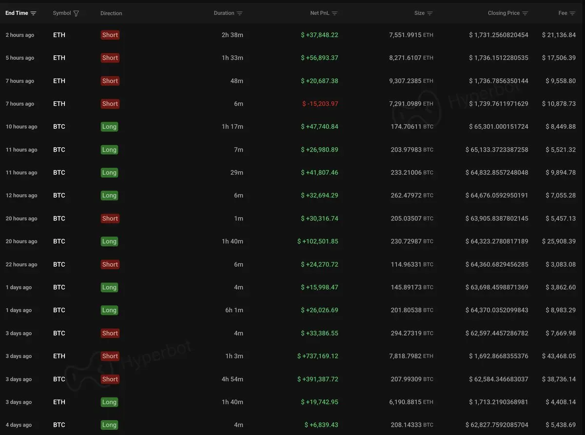Sort by Size column icon
The height and width of the screenshot is (435, 585).
pos(429,13)
